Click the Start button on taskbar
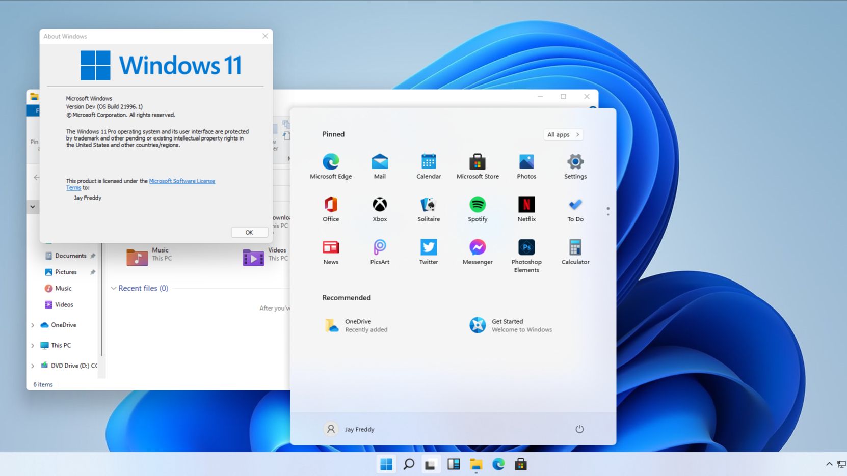 (x=386, y=464)
